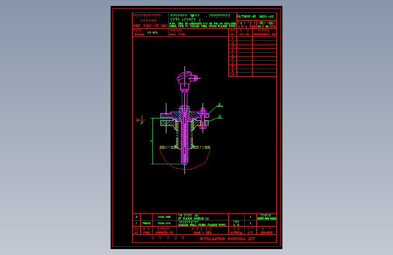Click the thermowell tip at bottom
Screen dimensions: 393x255
tap(185, 162)
